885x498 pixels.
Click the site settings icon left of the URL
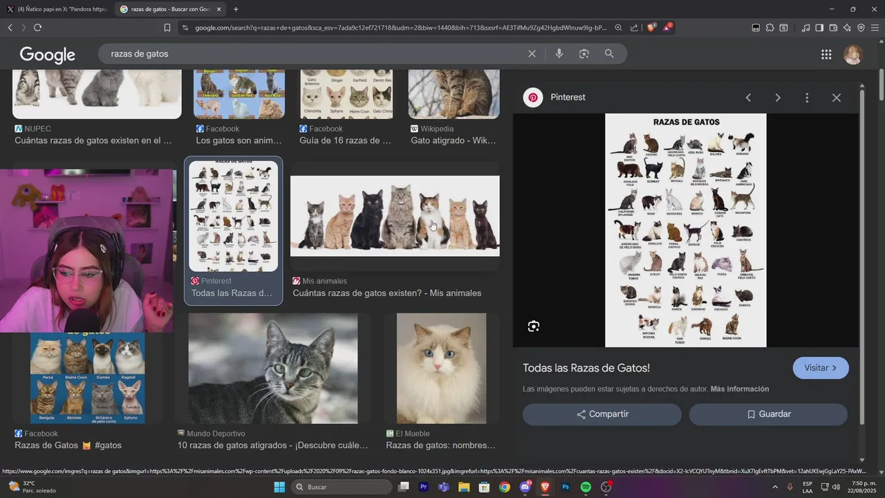click(185, 28)
